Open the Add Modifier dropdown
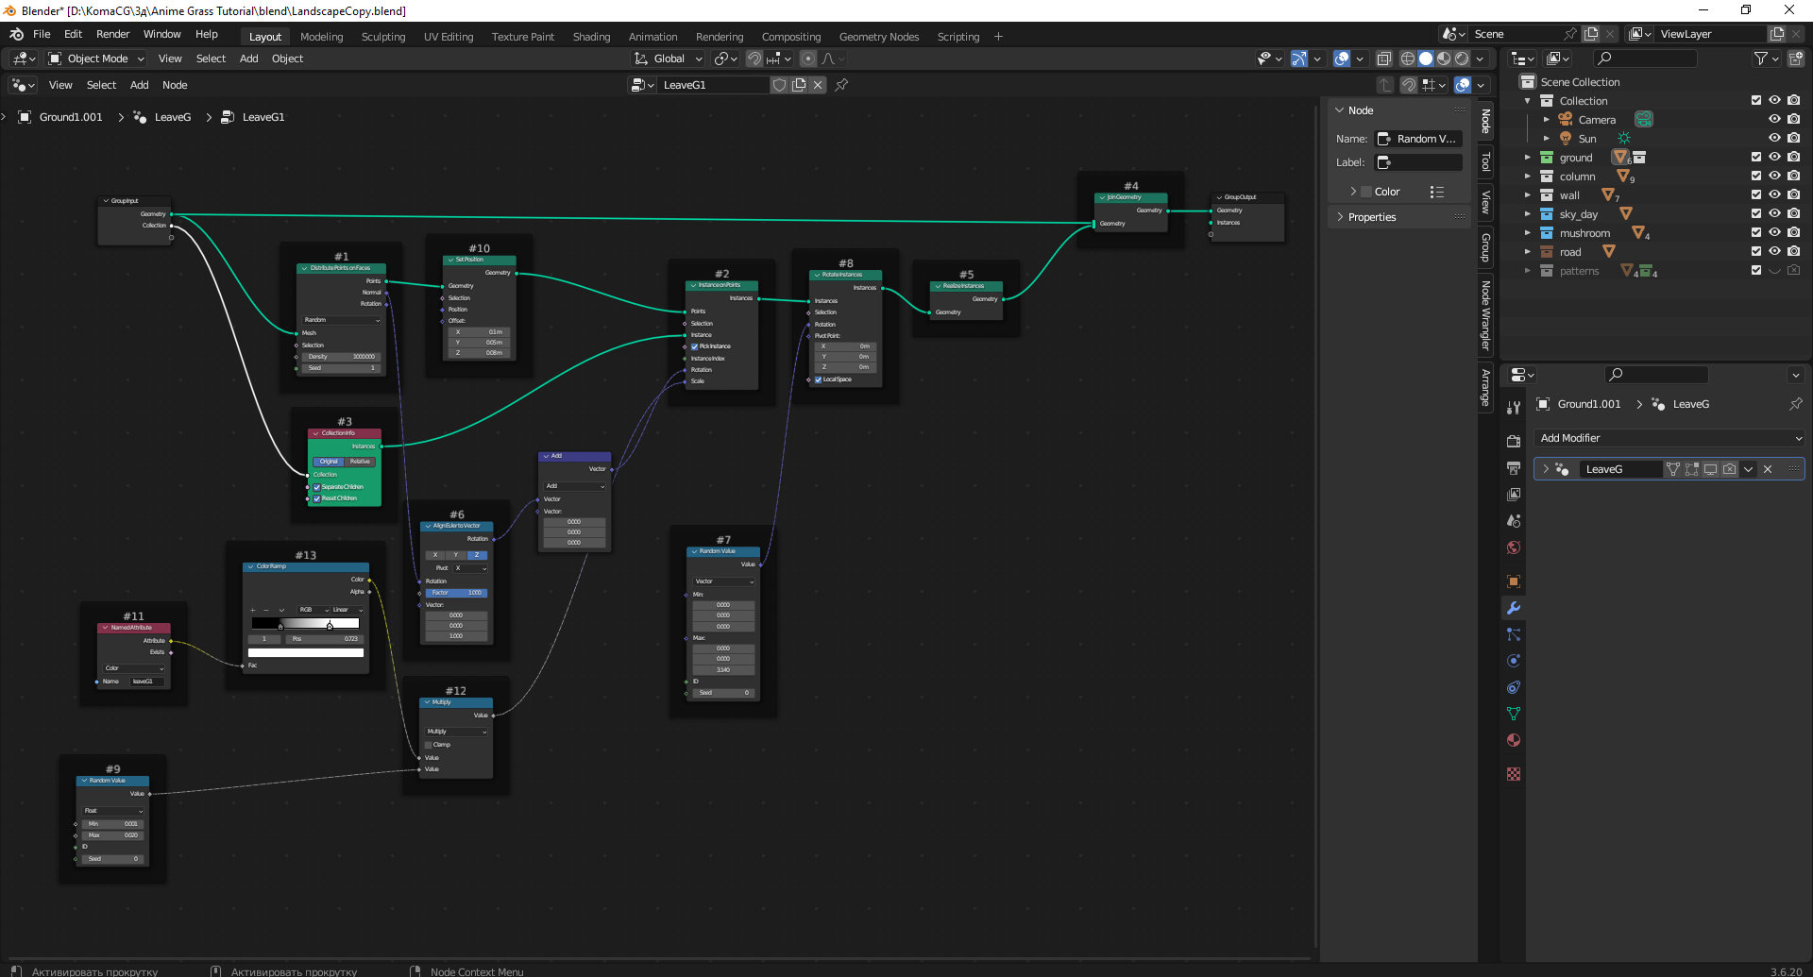 tap(1670, 438)
